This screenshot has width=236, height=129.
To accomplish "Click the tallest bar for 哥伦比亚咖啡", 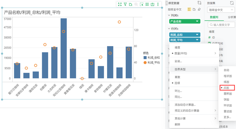I will [64, 48].
